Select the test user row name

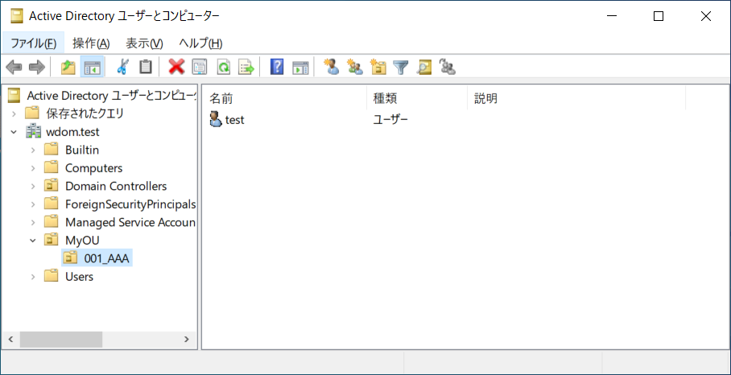pyautogui.click(x=235, y=120)
